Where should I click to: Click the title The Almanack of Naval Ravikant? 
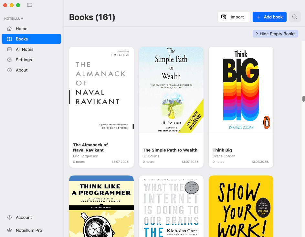coord(90,147)
